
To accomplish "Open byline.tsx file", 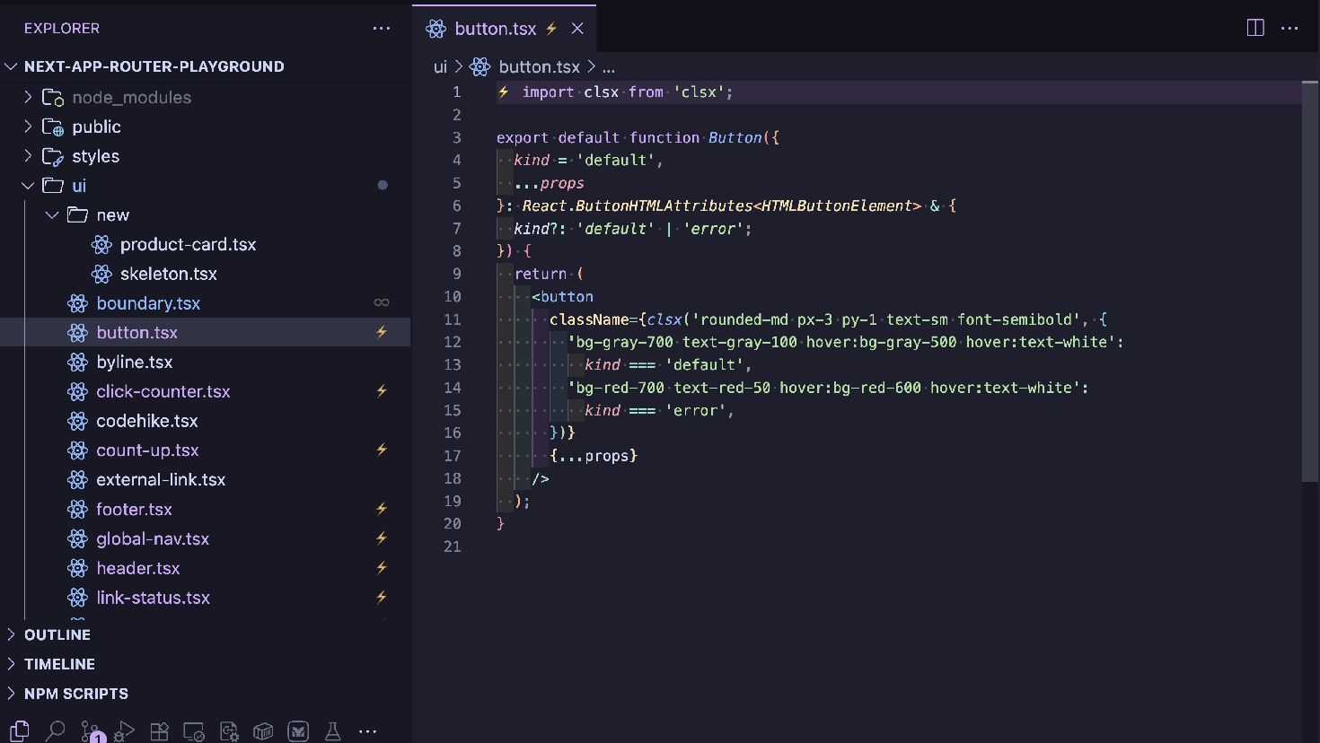I will pos(135,362).
